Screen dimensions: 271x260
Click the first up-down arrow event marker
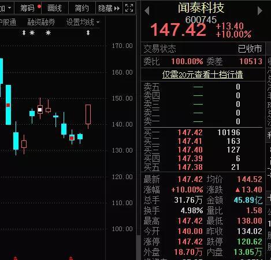(x=24, y=33)
